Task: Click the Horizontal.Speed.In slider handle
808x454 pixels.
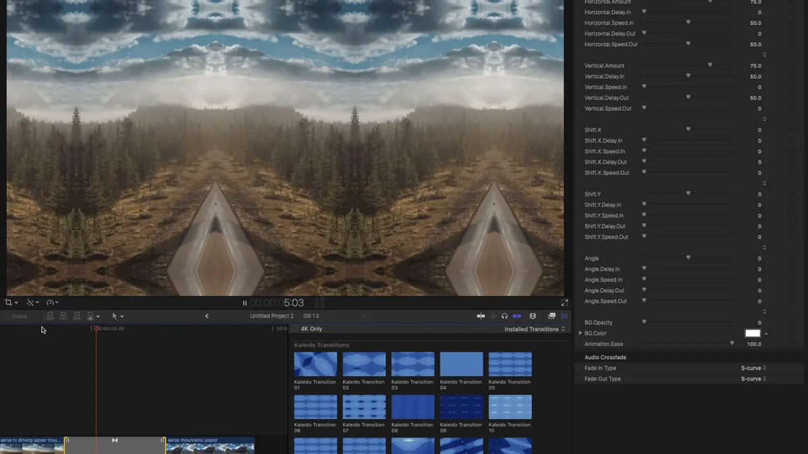Action: 688,22
